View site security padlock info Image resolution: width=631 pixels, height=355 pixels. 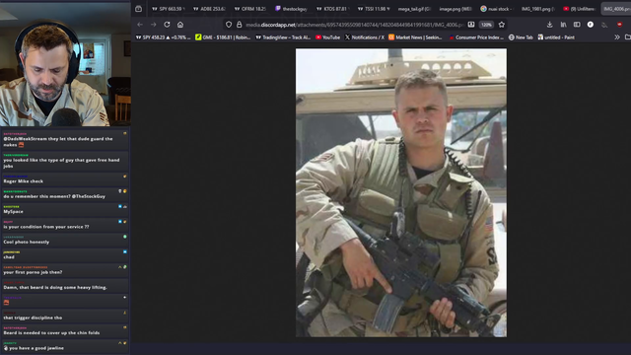point(239,25)
